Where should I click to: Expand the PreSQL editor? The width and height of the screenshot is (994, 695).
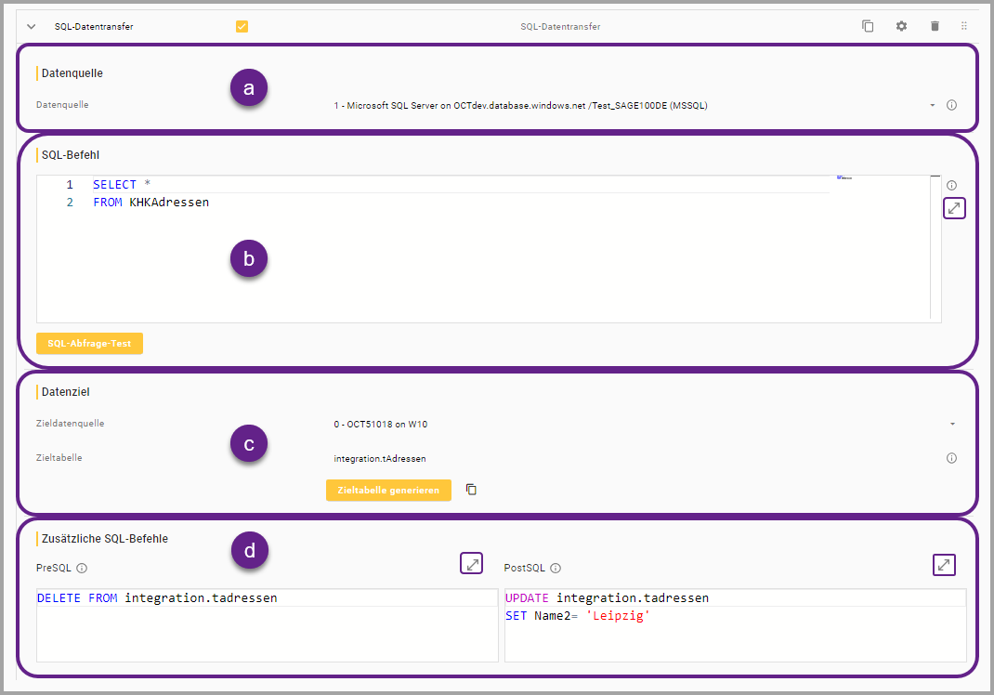click(472, 563)
